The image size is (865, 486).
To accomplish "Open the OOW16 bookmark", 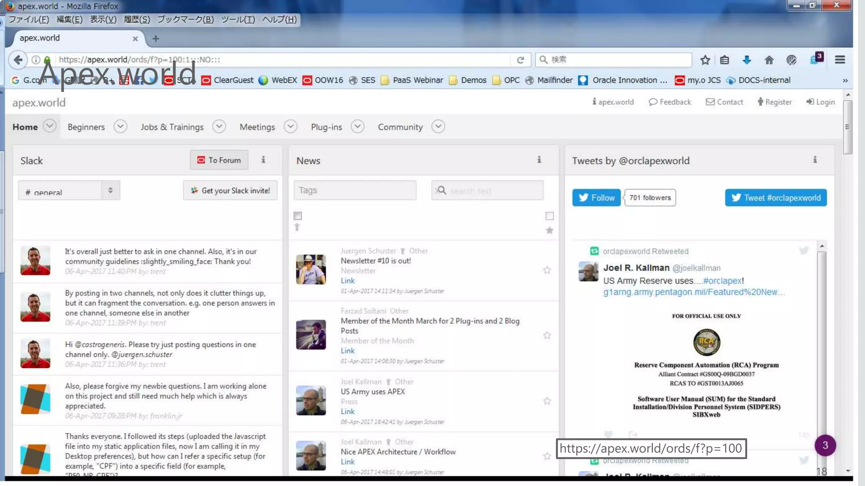I will (323, 80).
